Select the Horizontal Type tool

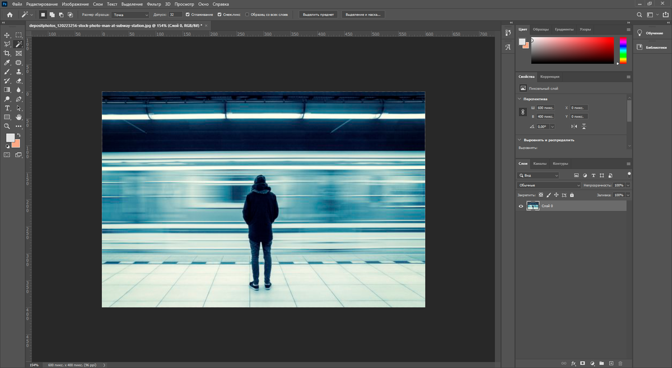click(7, 108)
